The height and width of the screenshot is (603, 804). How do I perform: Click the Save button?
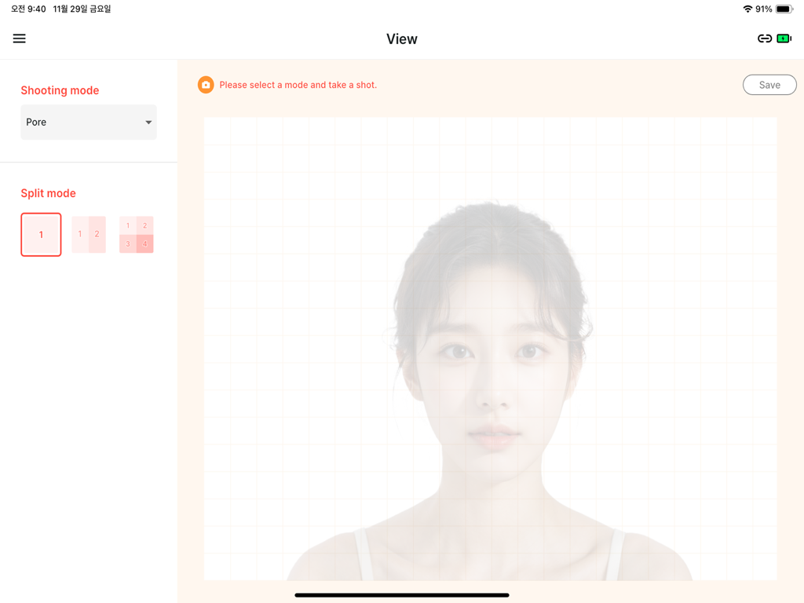769,85
